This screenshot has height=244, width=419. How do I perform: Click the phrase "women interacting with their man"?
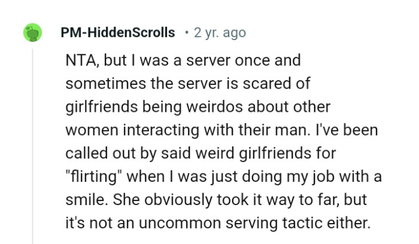[x=186, y=130]
